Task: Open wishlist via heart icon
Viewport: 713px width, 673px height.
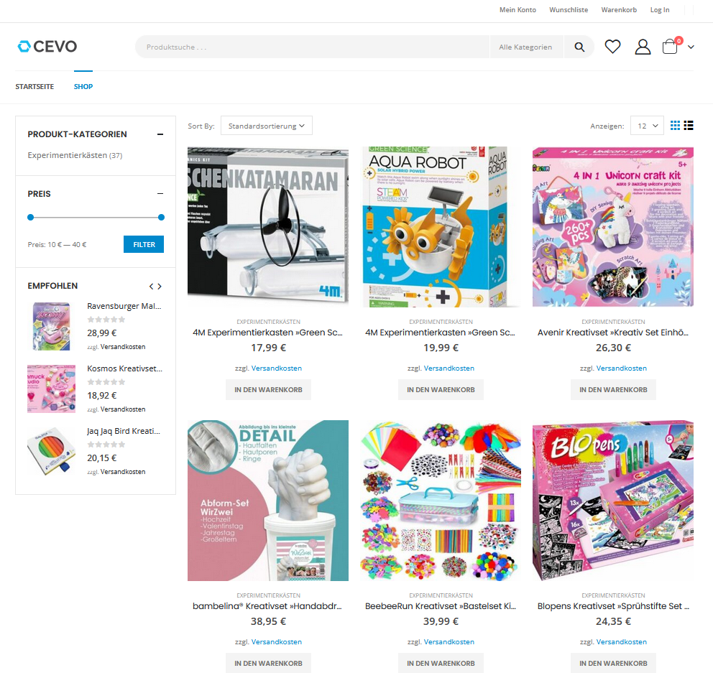Action: click(612, 47)
